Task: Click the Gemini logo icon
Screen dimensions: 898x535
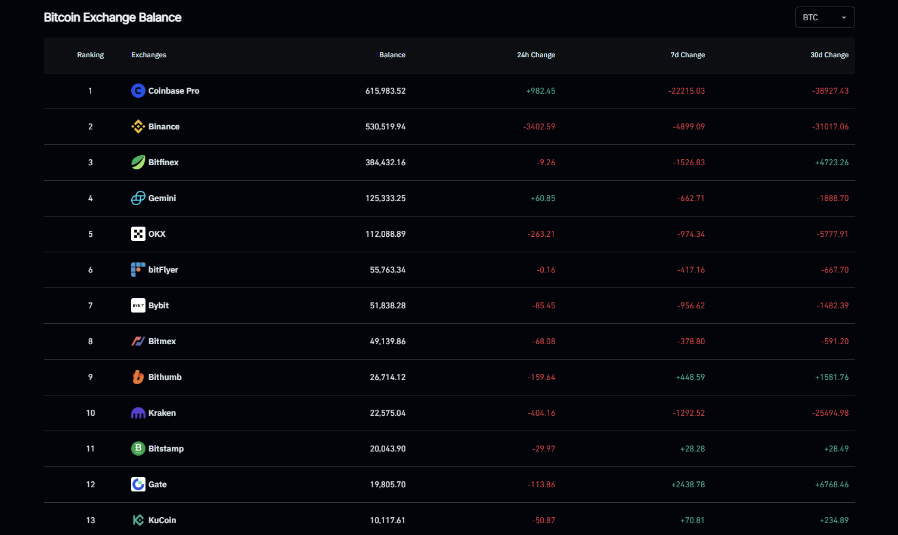Action: coord(138,198)
